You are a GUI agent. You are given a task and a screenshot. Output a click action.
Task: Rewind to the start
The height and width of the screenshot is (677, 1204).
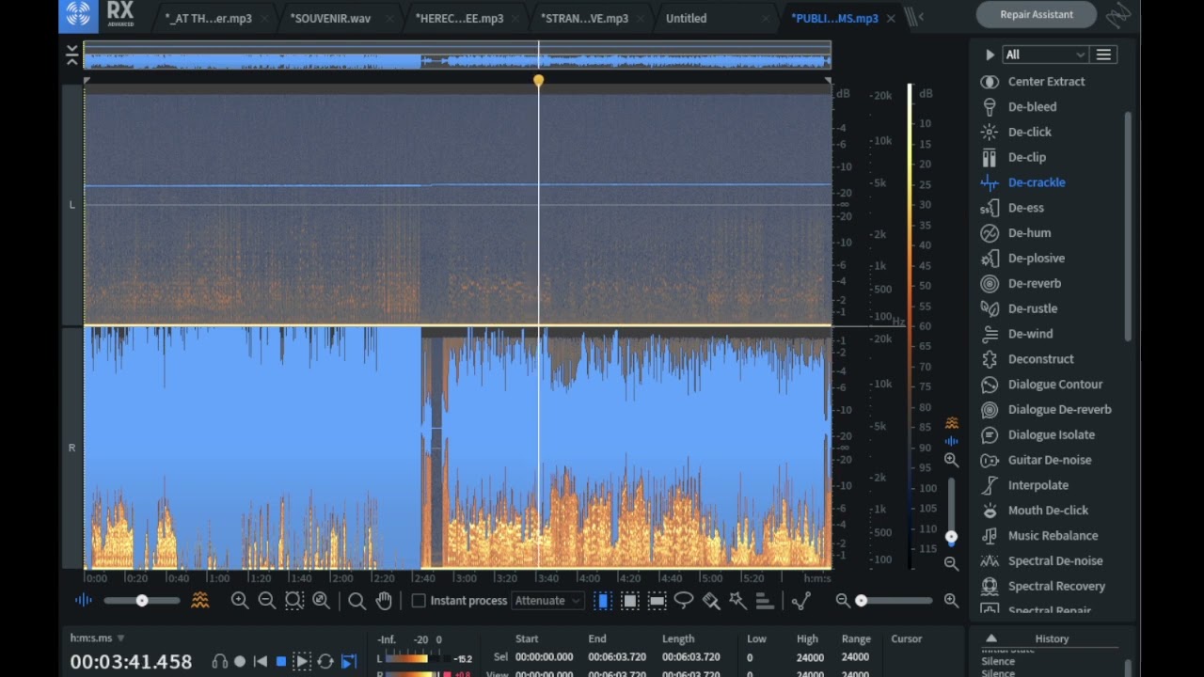[261, 662]
